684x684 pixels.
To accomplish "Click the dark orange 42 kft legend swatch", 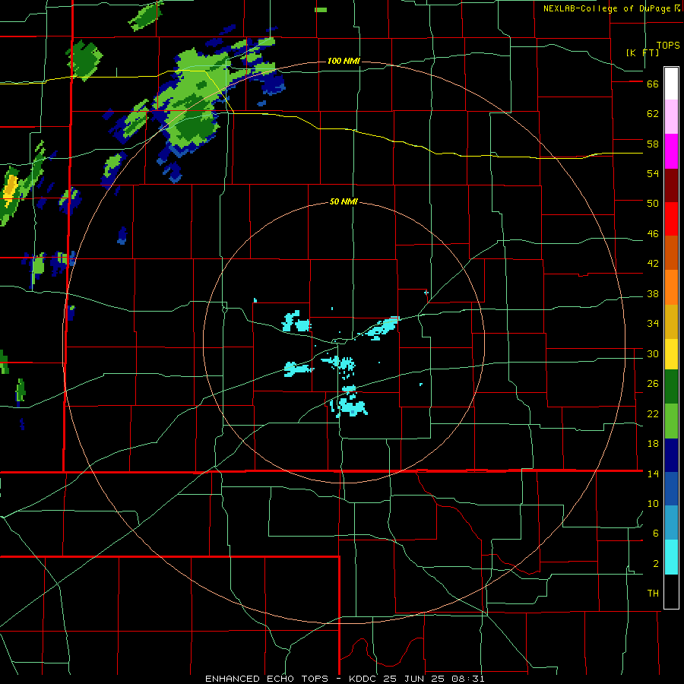I will click(671, 253).
